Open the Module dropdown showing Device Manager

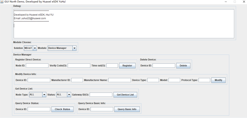pyautogui.click(x=62, y=48)
